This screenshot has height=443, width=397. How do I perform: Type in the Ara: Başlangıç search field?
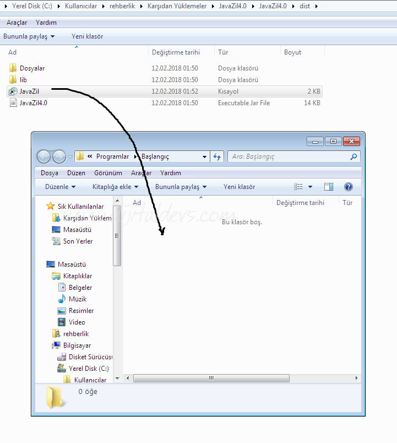pyautogui.click(x=286, y=156)
